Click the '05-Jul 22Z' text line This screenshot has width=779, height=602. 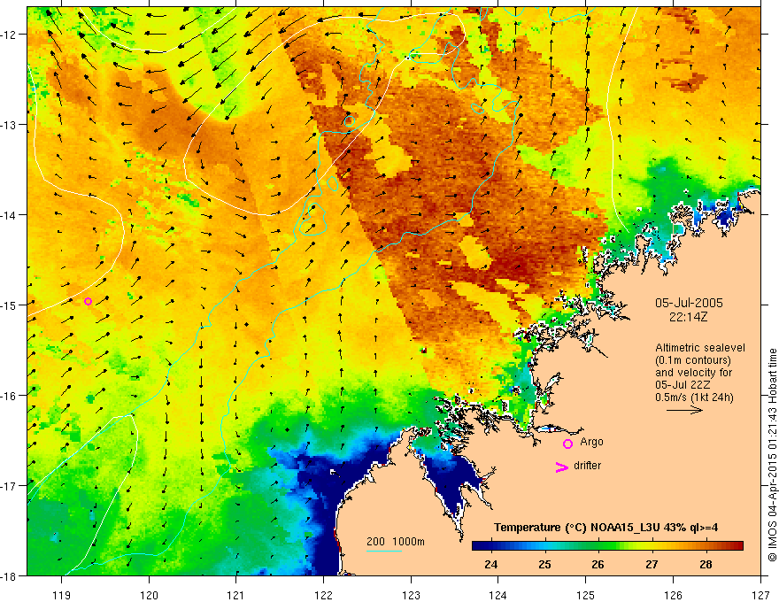point(682,385)
